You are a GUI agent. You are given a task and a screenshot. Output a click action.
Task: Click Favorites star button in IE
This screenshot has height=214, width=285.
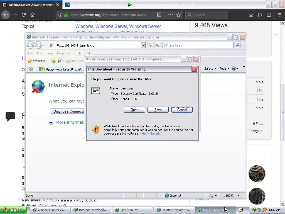coord(36,61)
